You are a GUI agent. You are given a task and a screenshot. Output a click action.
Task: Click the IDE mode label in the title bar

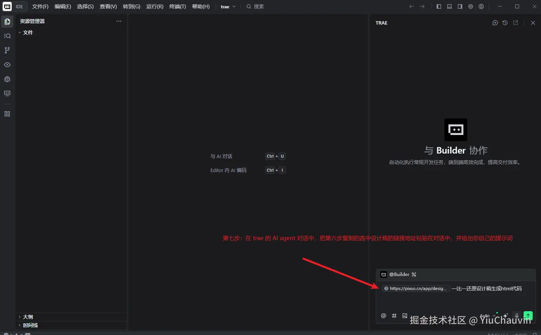[19, 6]
